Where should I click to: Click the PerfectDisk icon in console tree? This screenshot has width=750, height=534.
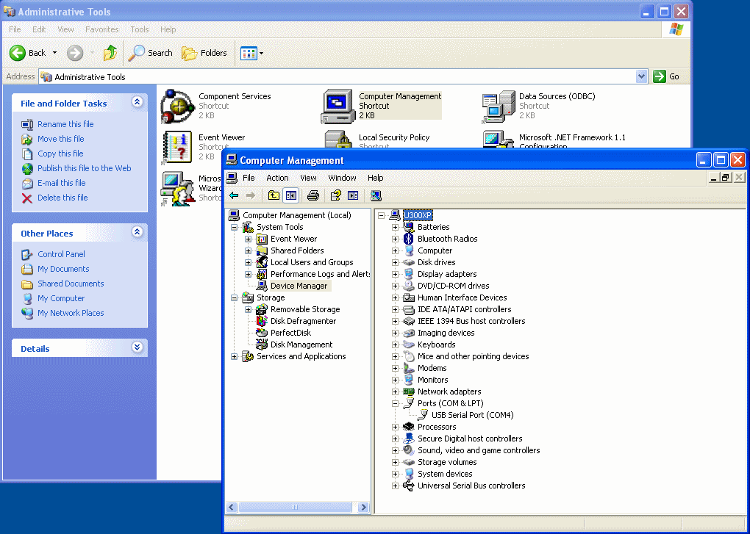pyautogui.click(x=262, y=333)
